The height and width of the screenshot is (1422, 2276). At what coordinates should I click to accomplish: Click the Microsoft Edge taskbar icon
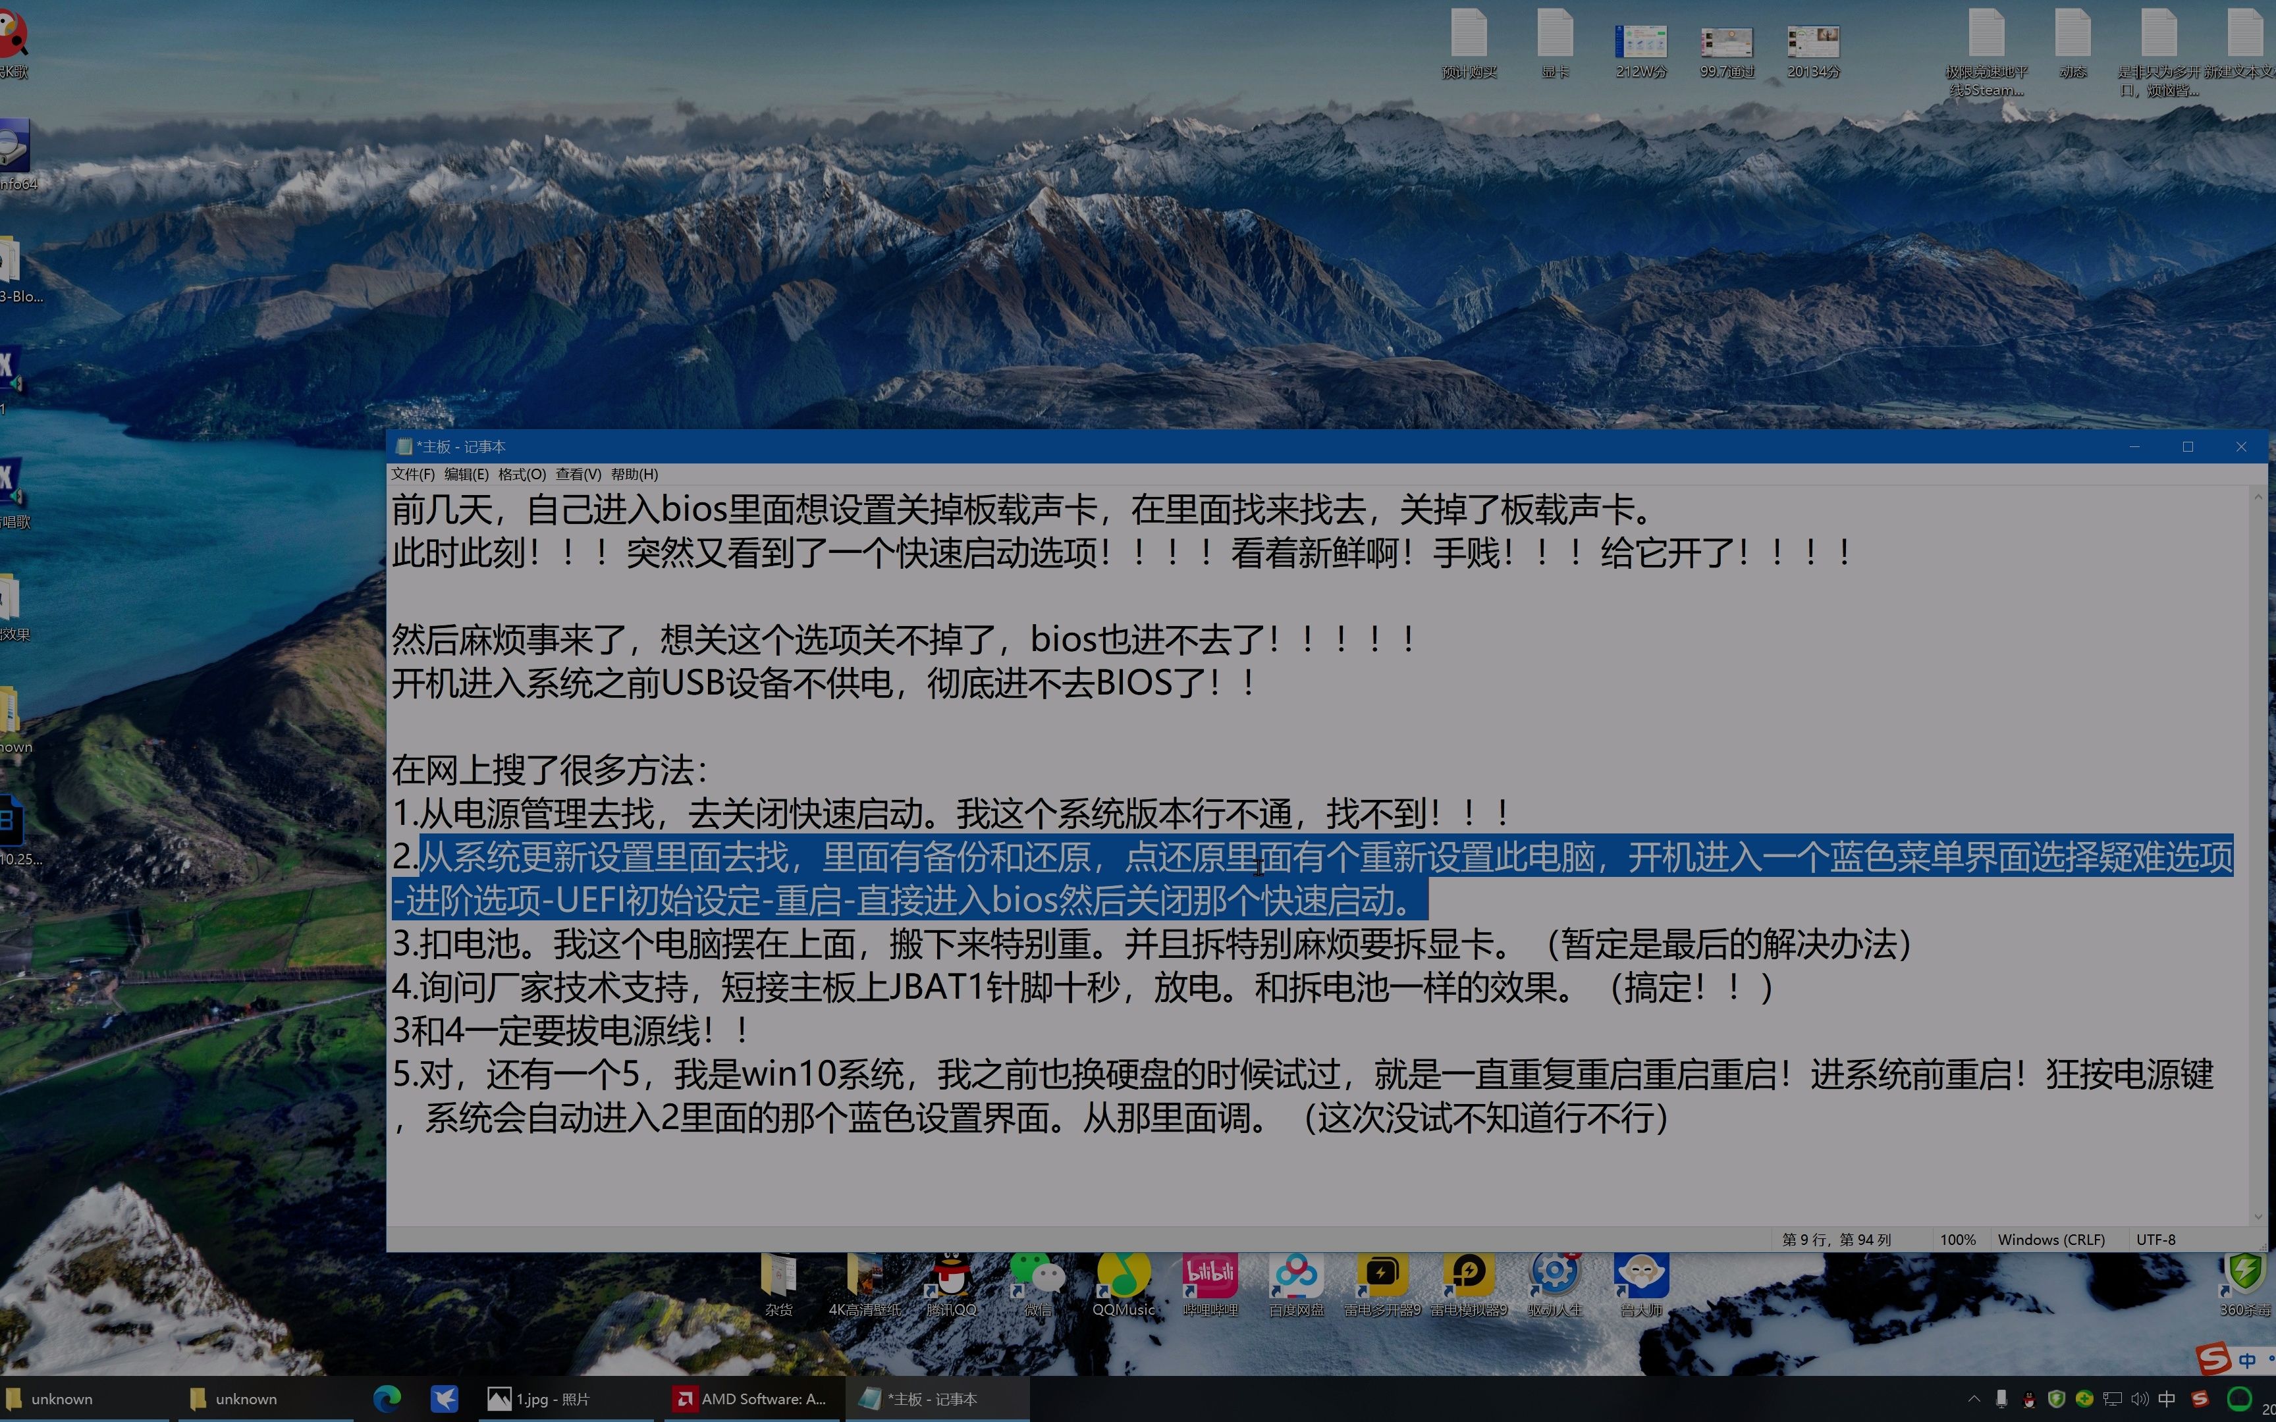click(387, 1398)
